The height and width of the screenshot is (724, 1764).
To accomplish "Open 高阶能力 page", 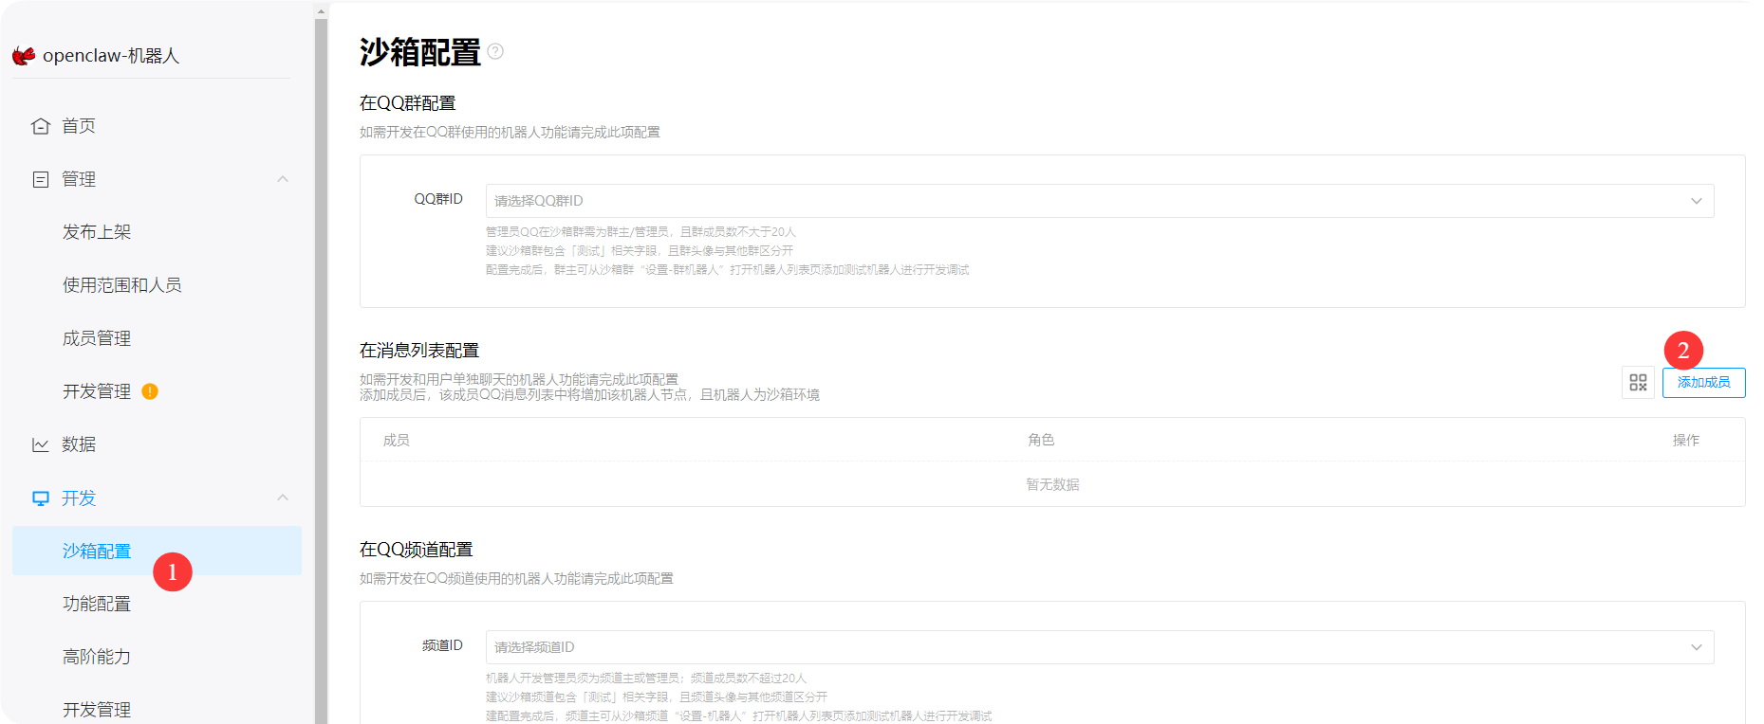I will [97, 657].
